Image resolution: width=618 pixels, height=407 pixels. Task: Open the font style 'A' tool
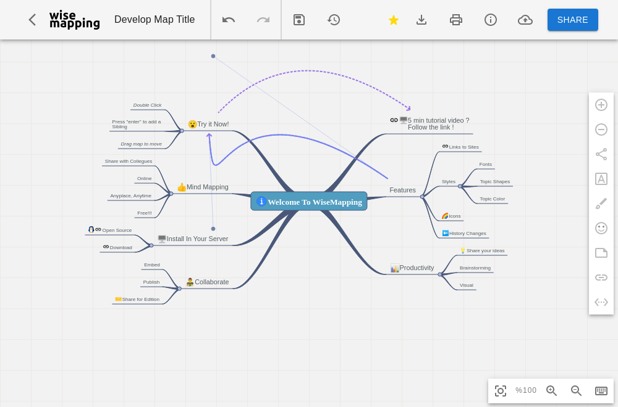coord(601,179)
